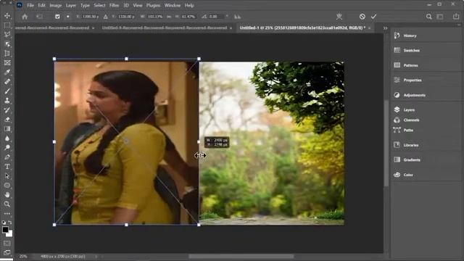The width and height of the screenshot is (464, 261).
Task: Select the Move tool
Action: tap(7, 16)
